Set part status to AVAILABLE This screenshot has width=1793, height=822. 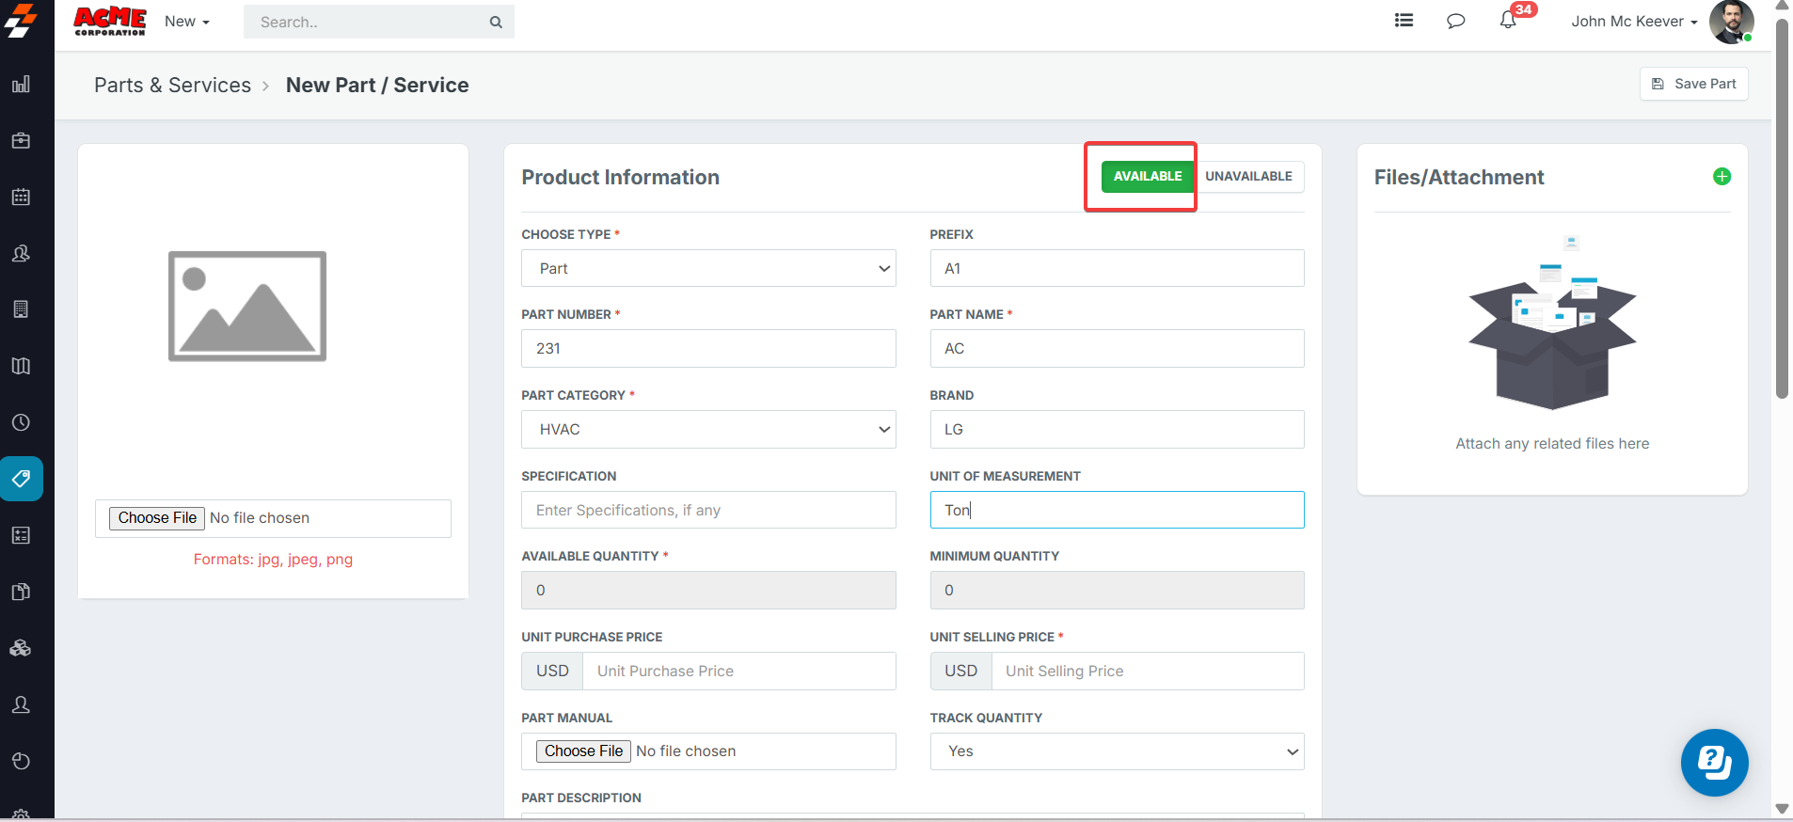click(1147, 177)
